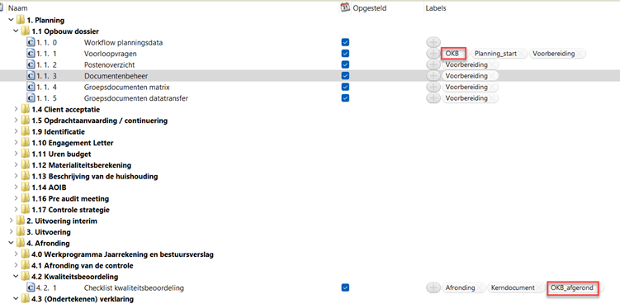Click the plus icon on Checklist kwaliteitsbeoordeling row

tap(433, 287)
